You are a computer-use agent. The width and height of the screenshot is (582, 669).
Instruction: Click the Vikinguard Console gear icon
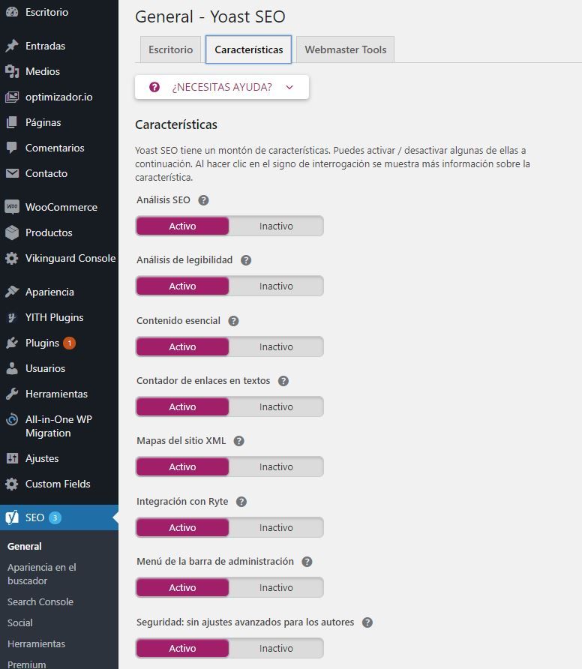coord(12,258)
